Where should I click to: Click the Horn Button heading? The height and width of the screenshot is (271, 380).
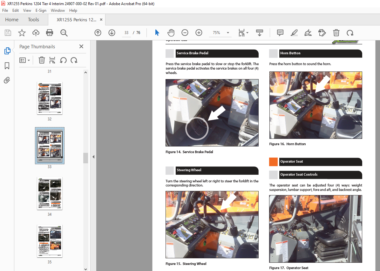pos(290,53)
